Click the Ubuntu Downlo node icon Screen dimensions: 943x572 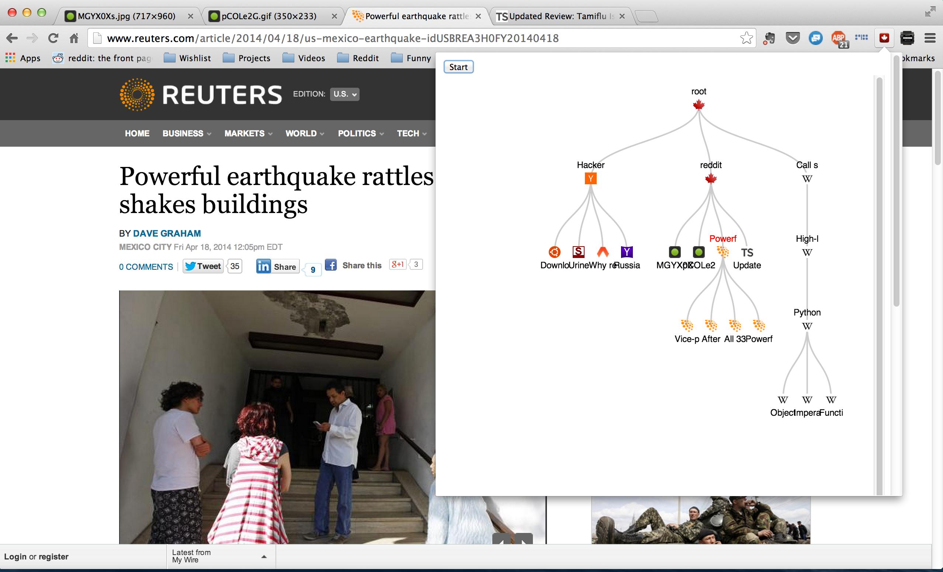(554, 252)
